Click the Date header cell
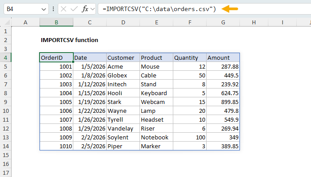The width and height of the screenshot is (311, 177). tap(90, 58)
